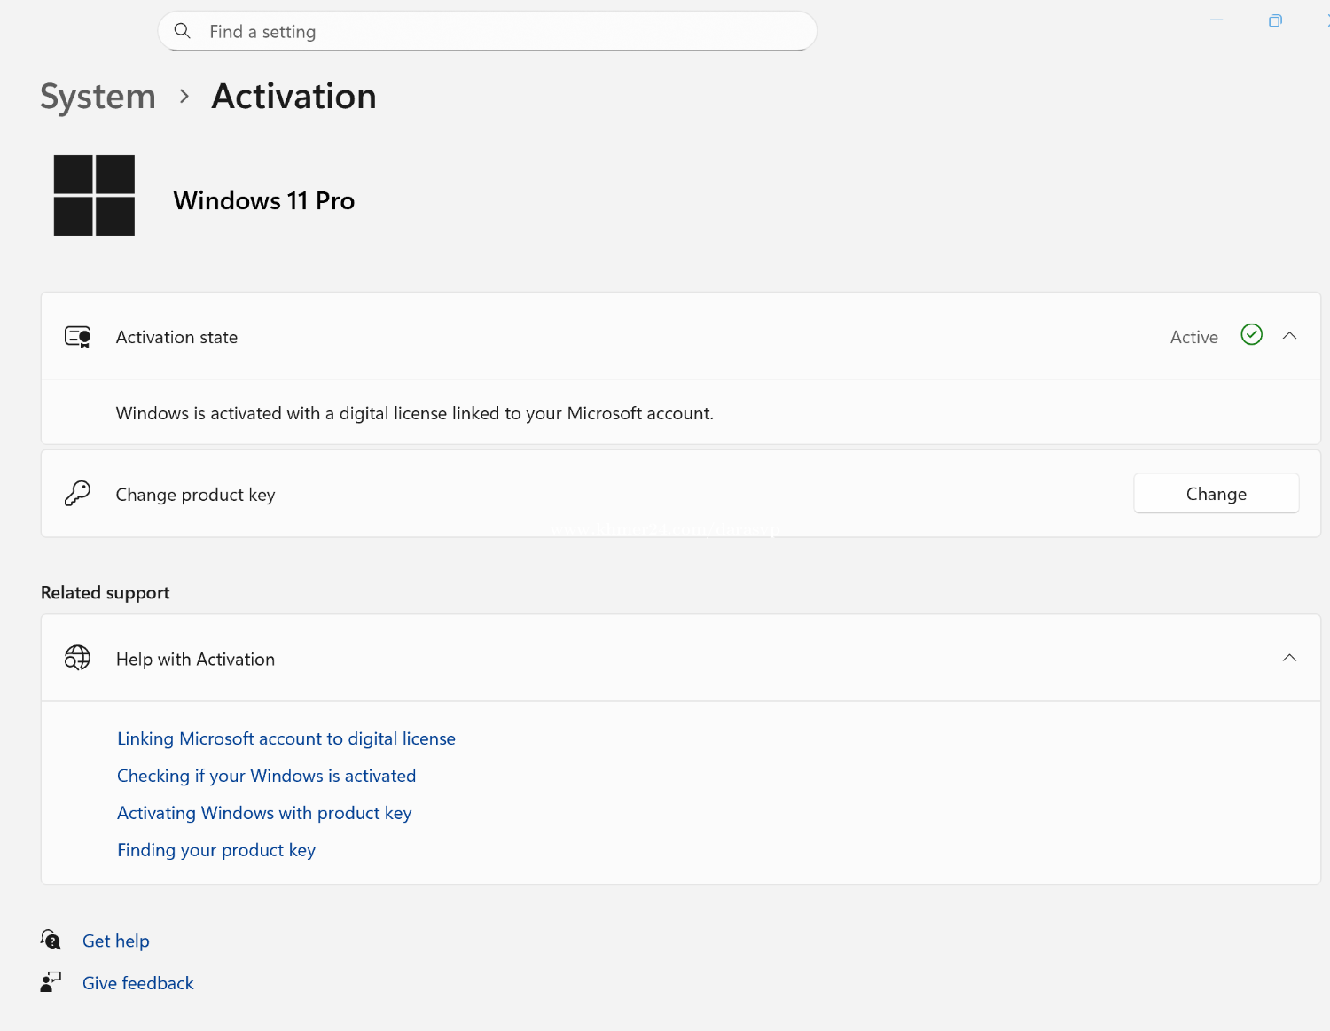1330x1031 pixels.
Task: Open the Give feedback link
Action: [x=137, y=983]
